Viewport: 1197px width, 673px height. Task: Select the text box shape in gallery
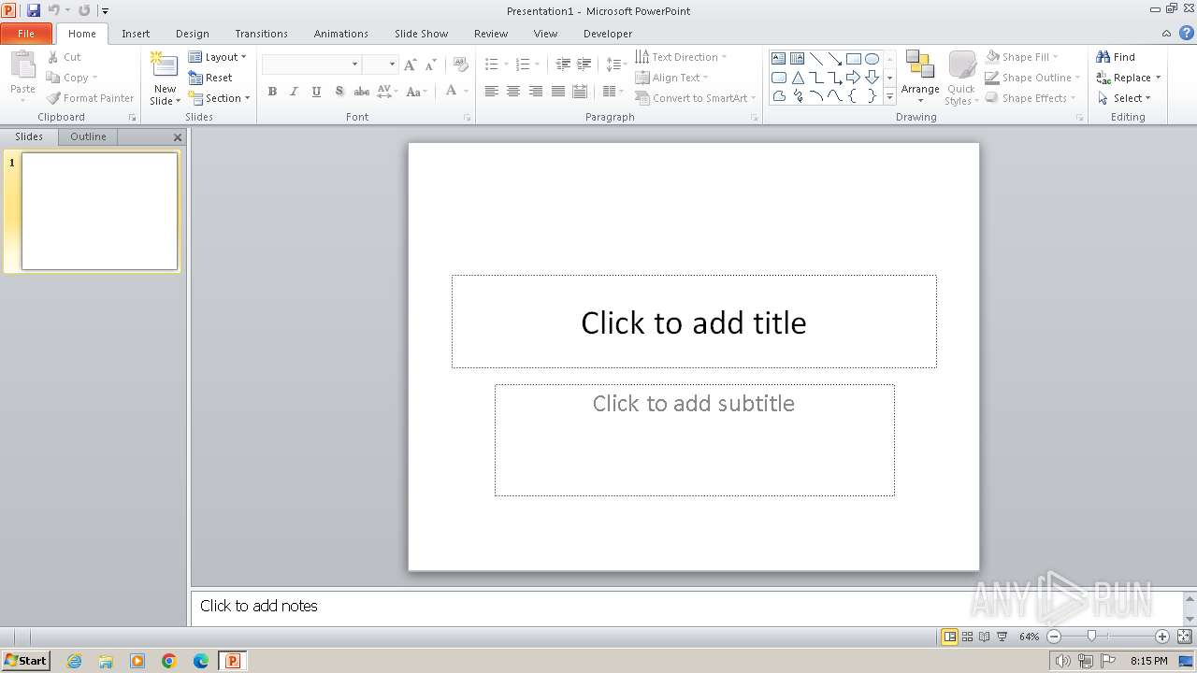coord(778,58)
